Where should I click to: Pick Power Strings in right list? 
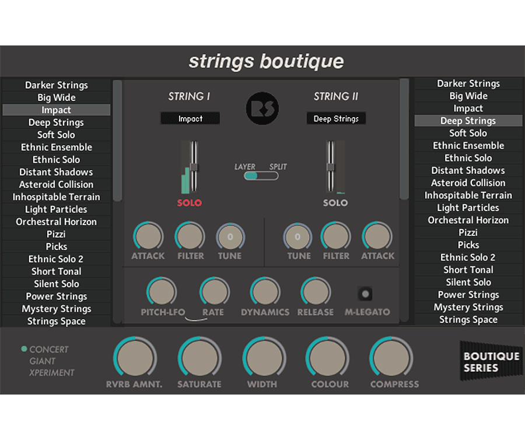tap(468, 294)
